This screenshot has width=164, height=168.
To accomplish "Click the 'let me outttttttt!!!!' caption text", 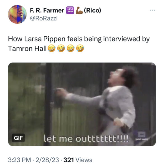I will 86,139.
